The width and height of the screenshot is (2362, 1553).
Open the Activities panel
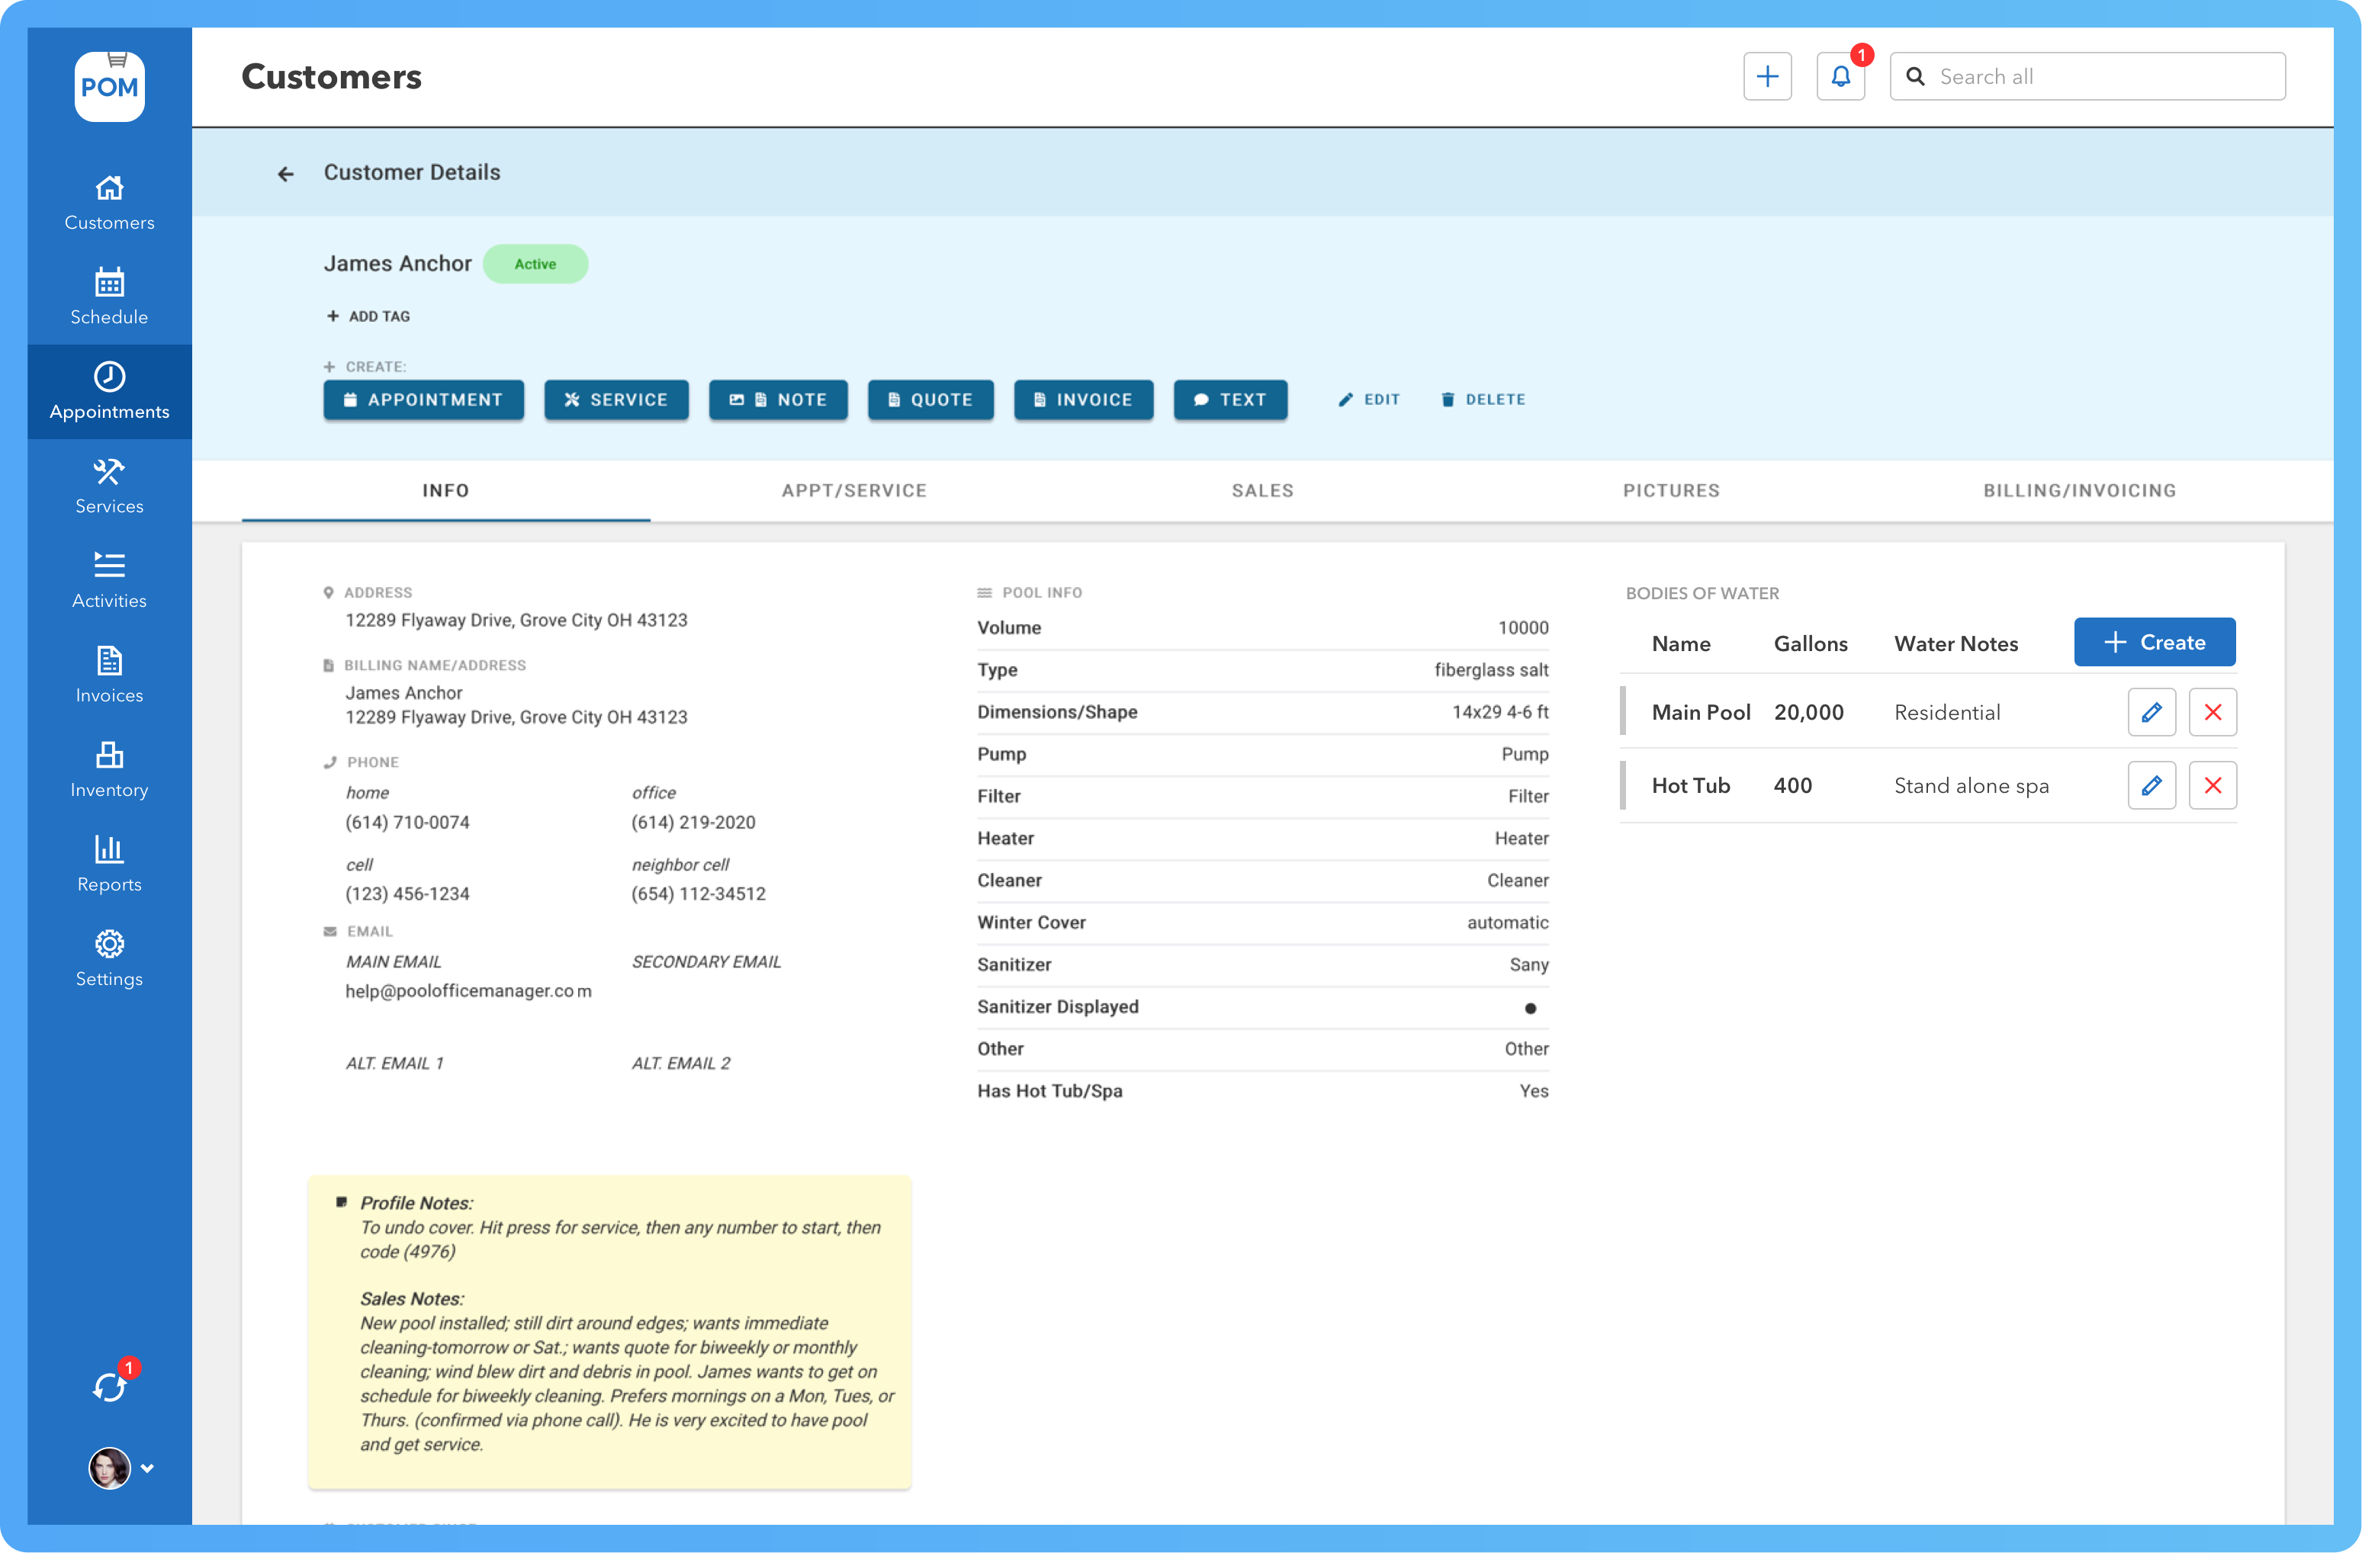pyautogui.click(x=109, y=579)
